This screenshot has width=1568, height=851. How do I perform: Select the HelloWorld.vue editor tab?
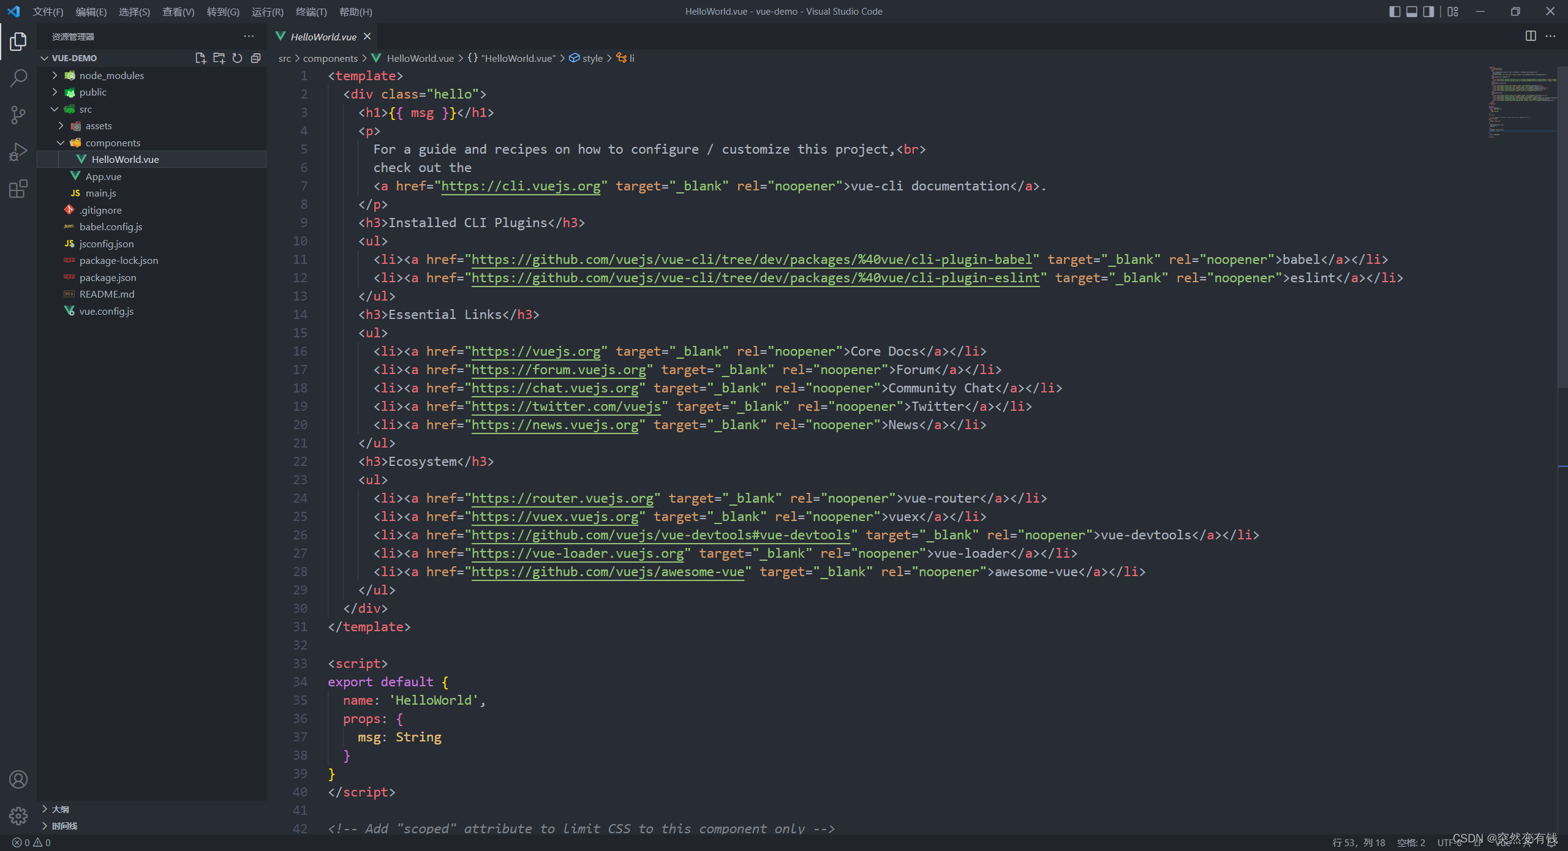(x=323, y=37)
